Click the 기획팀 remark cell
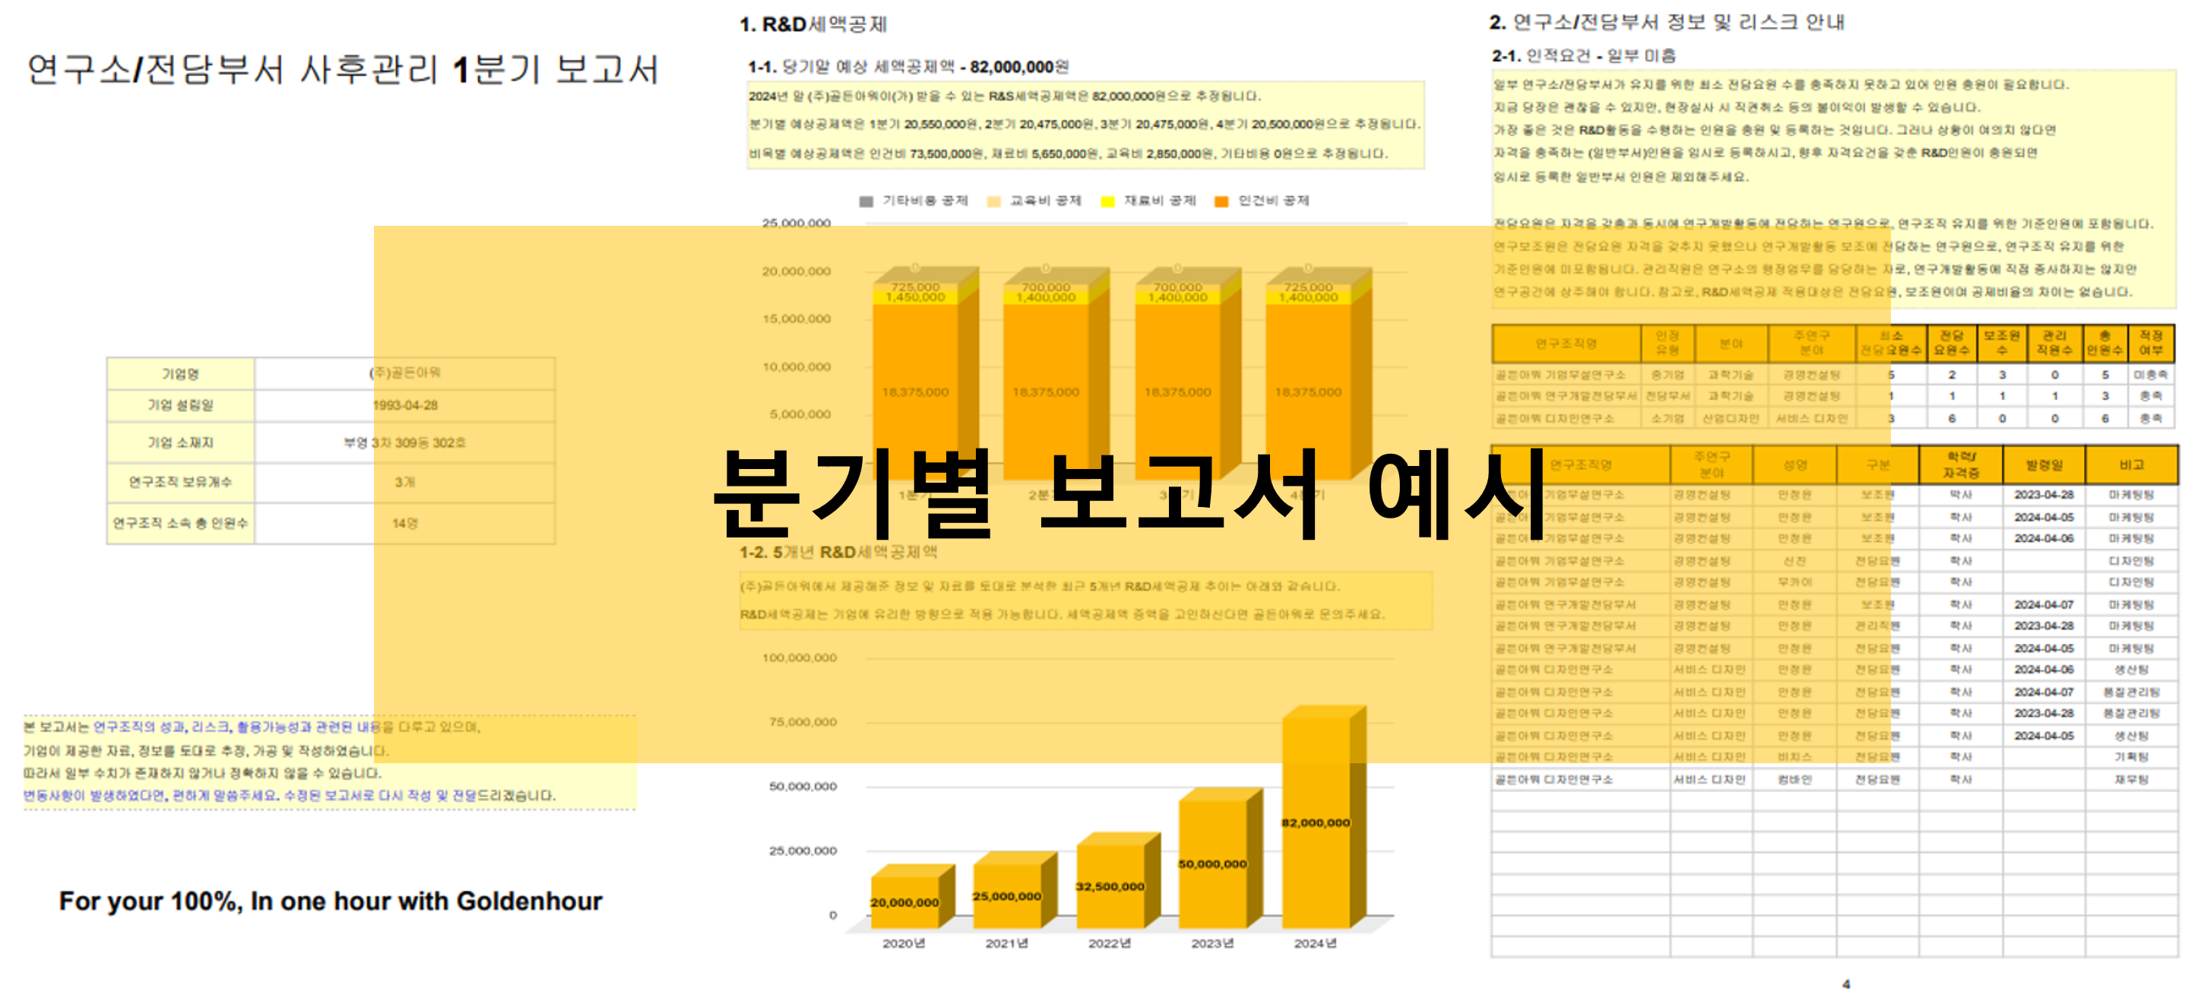 tap(2130, 757)
